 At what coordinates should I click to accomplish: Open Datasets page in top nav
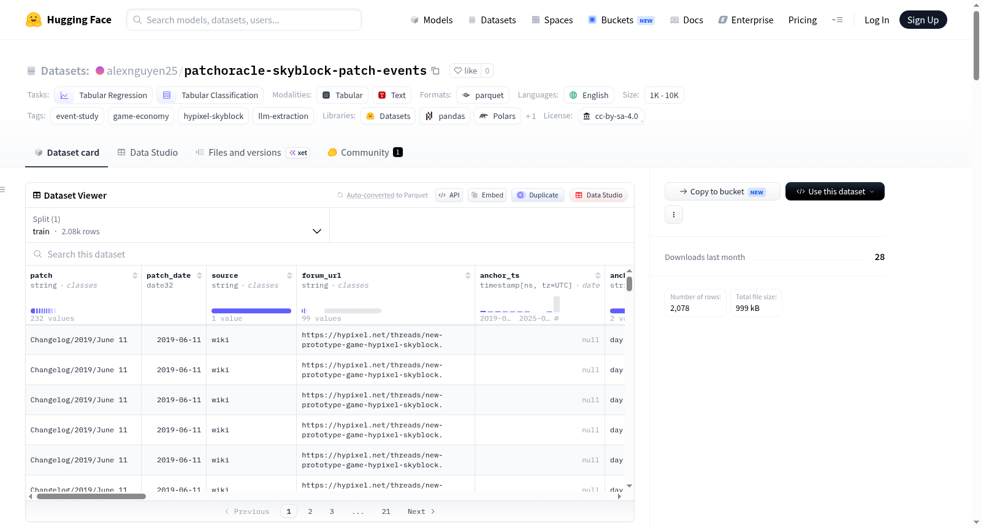pos(492,20)
